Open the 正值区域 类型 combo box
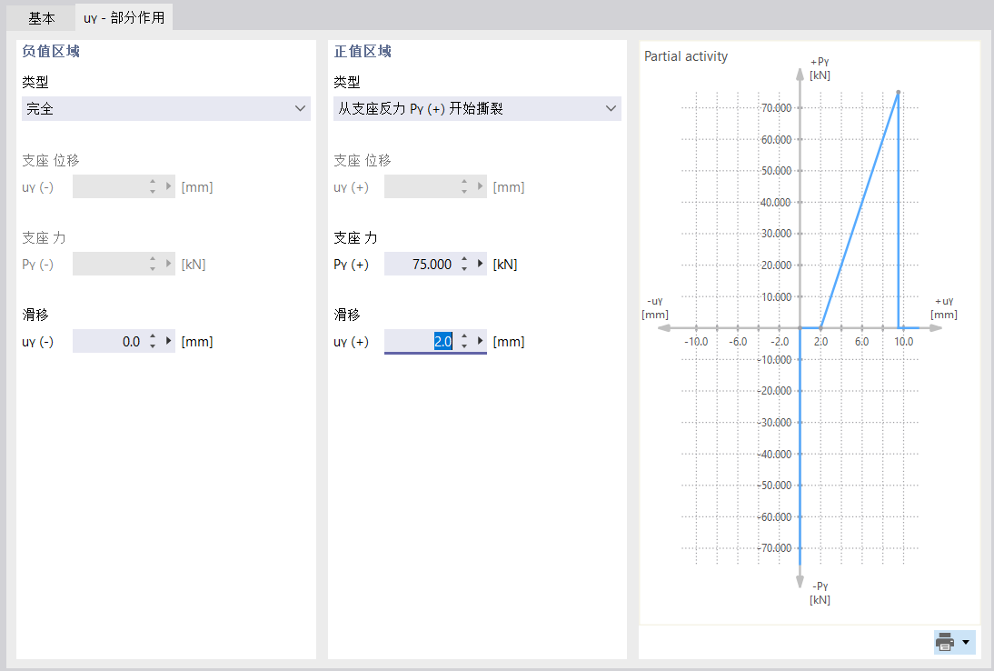994x671 pixels. pos(477,108)
